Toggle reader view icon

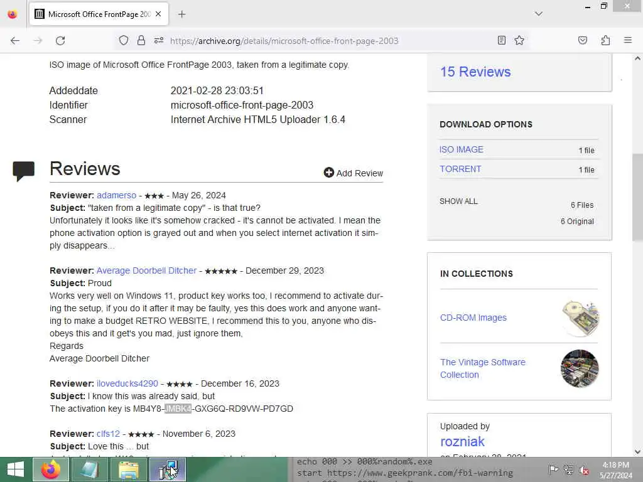click(502, 40)
